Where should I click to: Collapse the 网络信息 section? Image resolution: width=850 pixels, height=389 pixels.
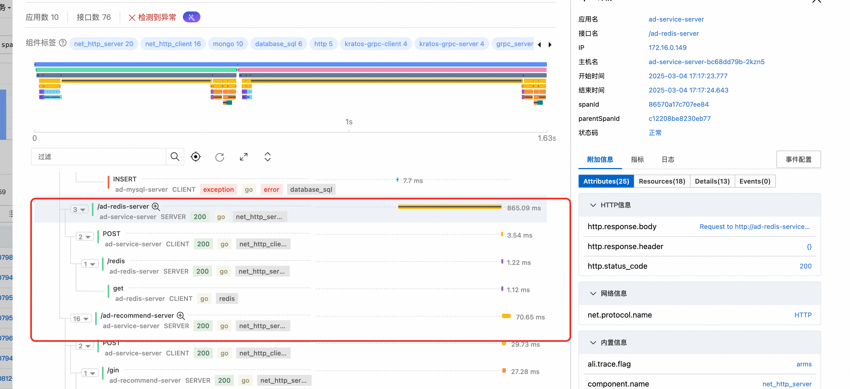(x=593, y=294)
